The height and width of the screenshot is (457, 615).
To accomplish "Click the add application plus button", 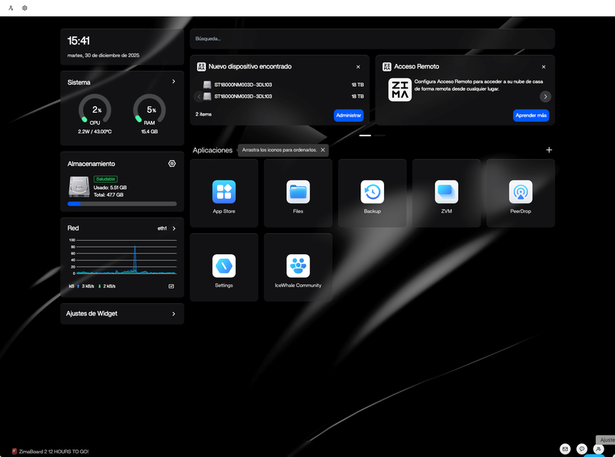I will click(549, 150).
